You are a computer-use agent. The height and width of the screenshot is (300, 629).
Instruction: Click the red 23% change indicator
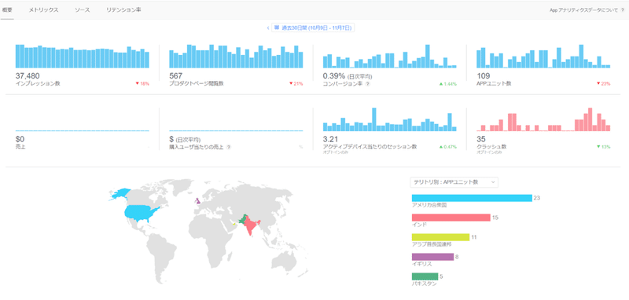[603, 84]
